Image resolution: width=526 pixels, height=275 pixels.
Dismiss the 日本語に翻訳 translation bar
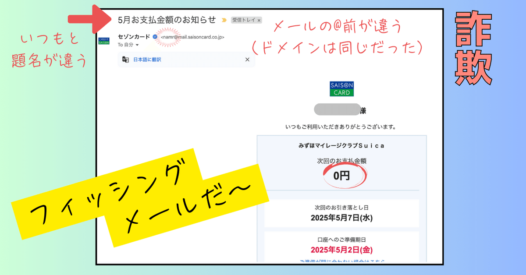tap(247, 60)
